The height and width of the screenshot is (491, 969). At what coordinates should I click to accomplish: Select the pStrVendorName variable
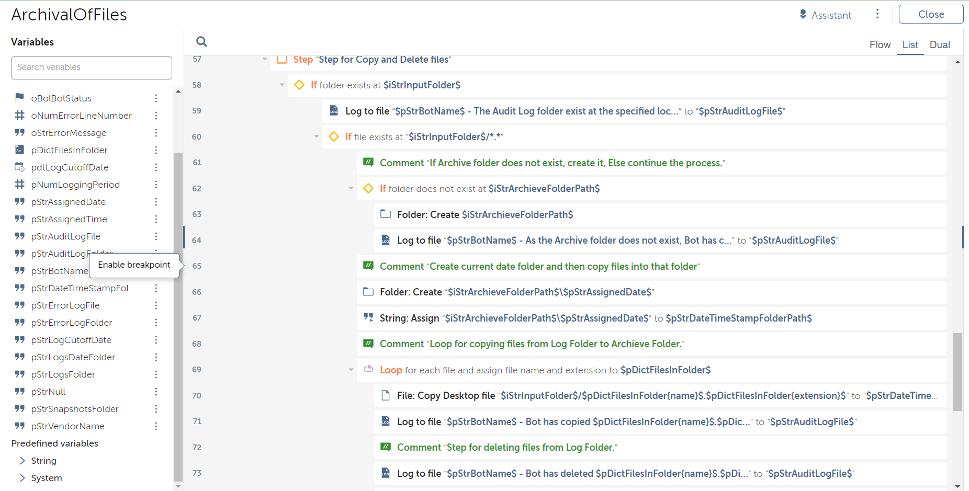[x=68, y=426]
